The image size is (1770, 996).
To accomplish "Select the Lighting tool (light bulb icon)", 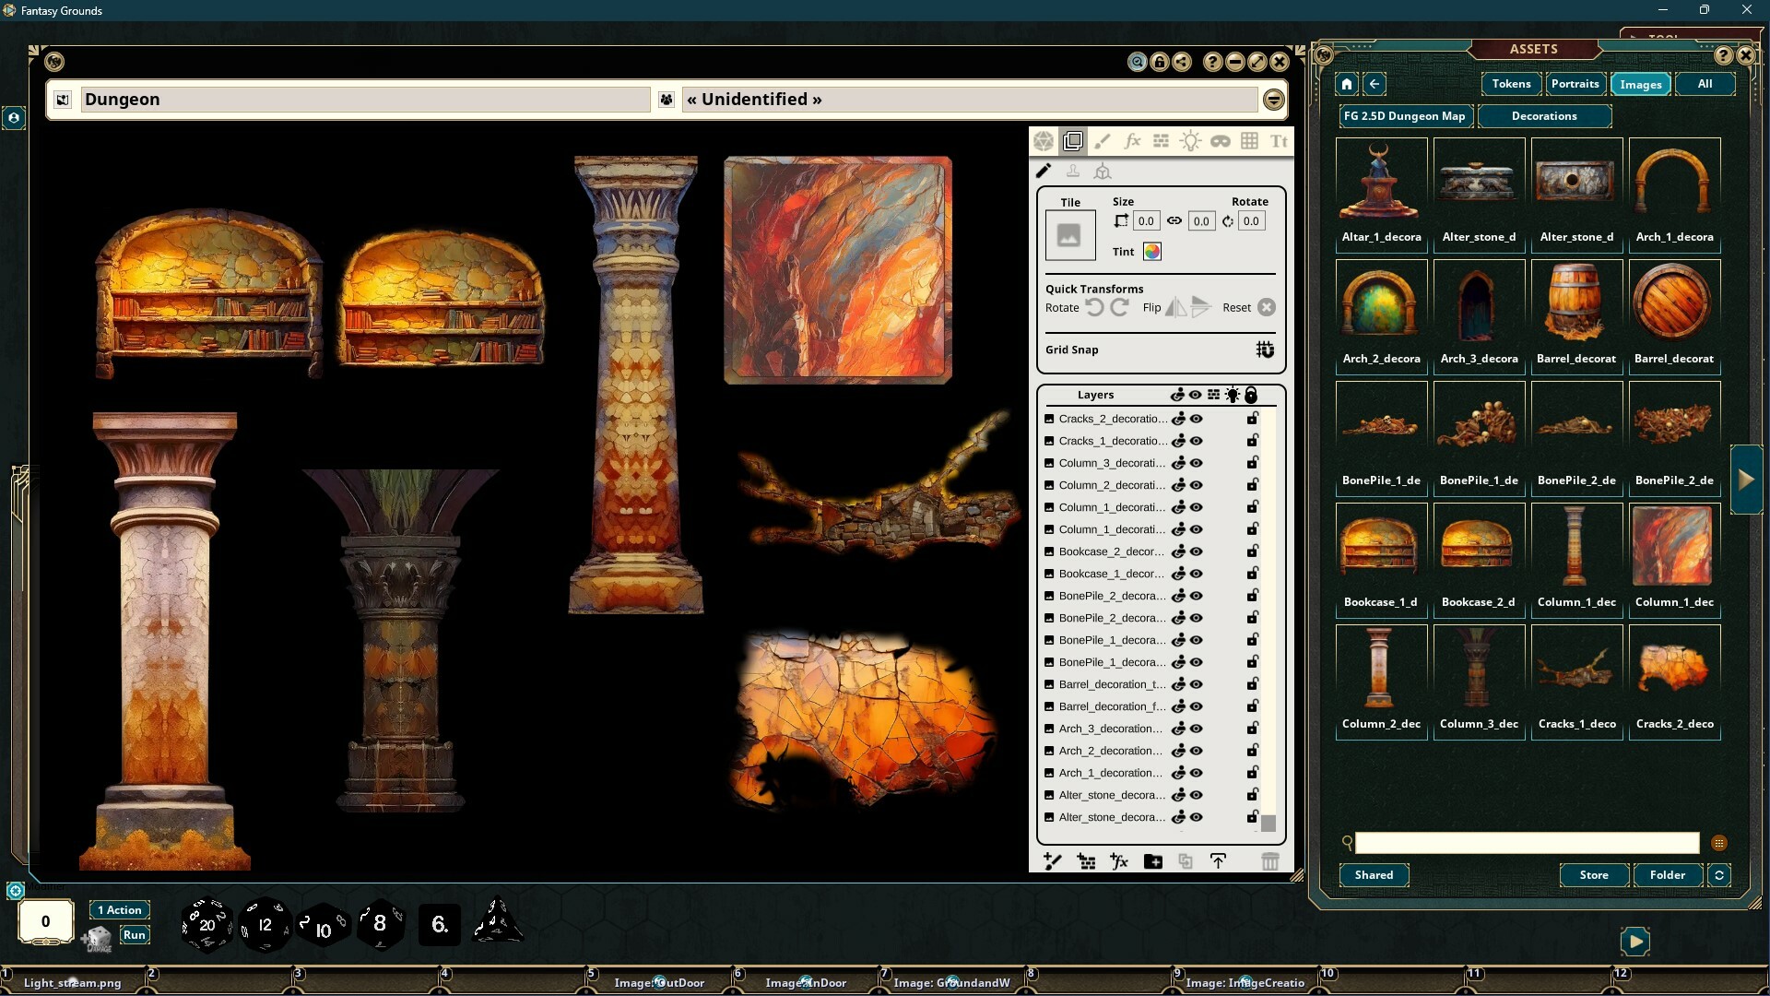I will [1190, 140].
